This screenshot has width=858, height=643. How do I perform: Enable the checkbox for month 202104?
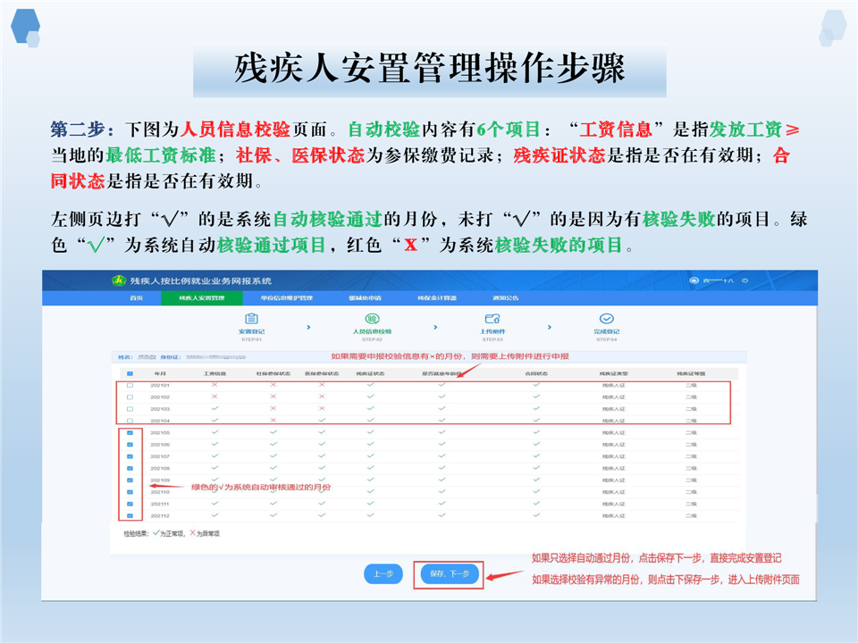(x=130, y=421)
